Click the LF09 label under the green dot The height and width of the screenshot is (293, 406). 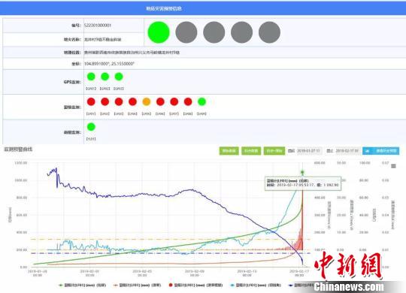point(201,113)
